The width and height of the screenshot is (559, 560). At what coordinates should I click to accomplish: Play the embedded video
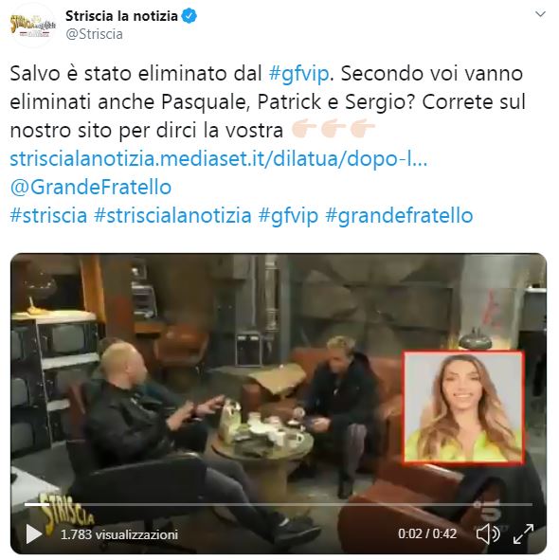point(34,533)
